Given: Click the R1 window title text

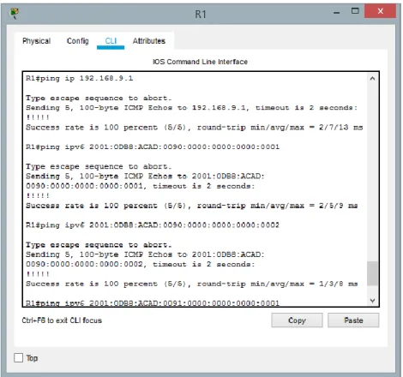Looking at the screenshot, I should point(201,14).
